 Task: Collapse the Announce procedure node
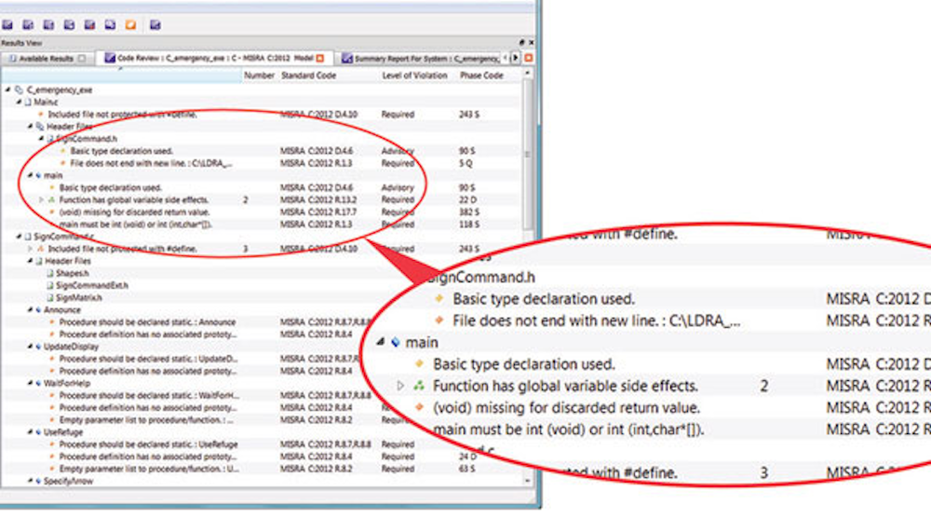click(x=31, y=310)
